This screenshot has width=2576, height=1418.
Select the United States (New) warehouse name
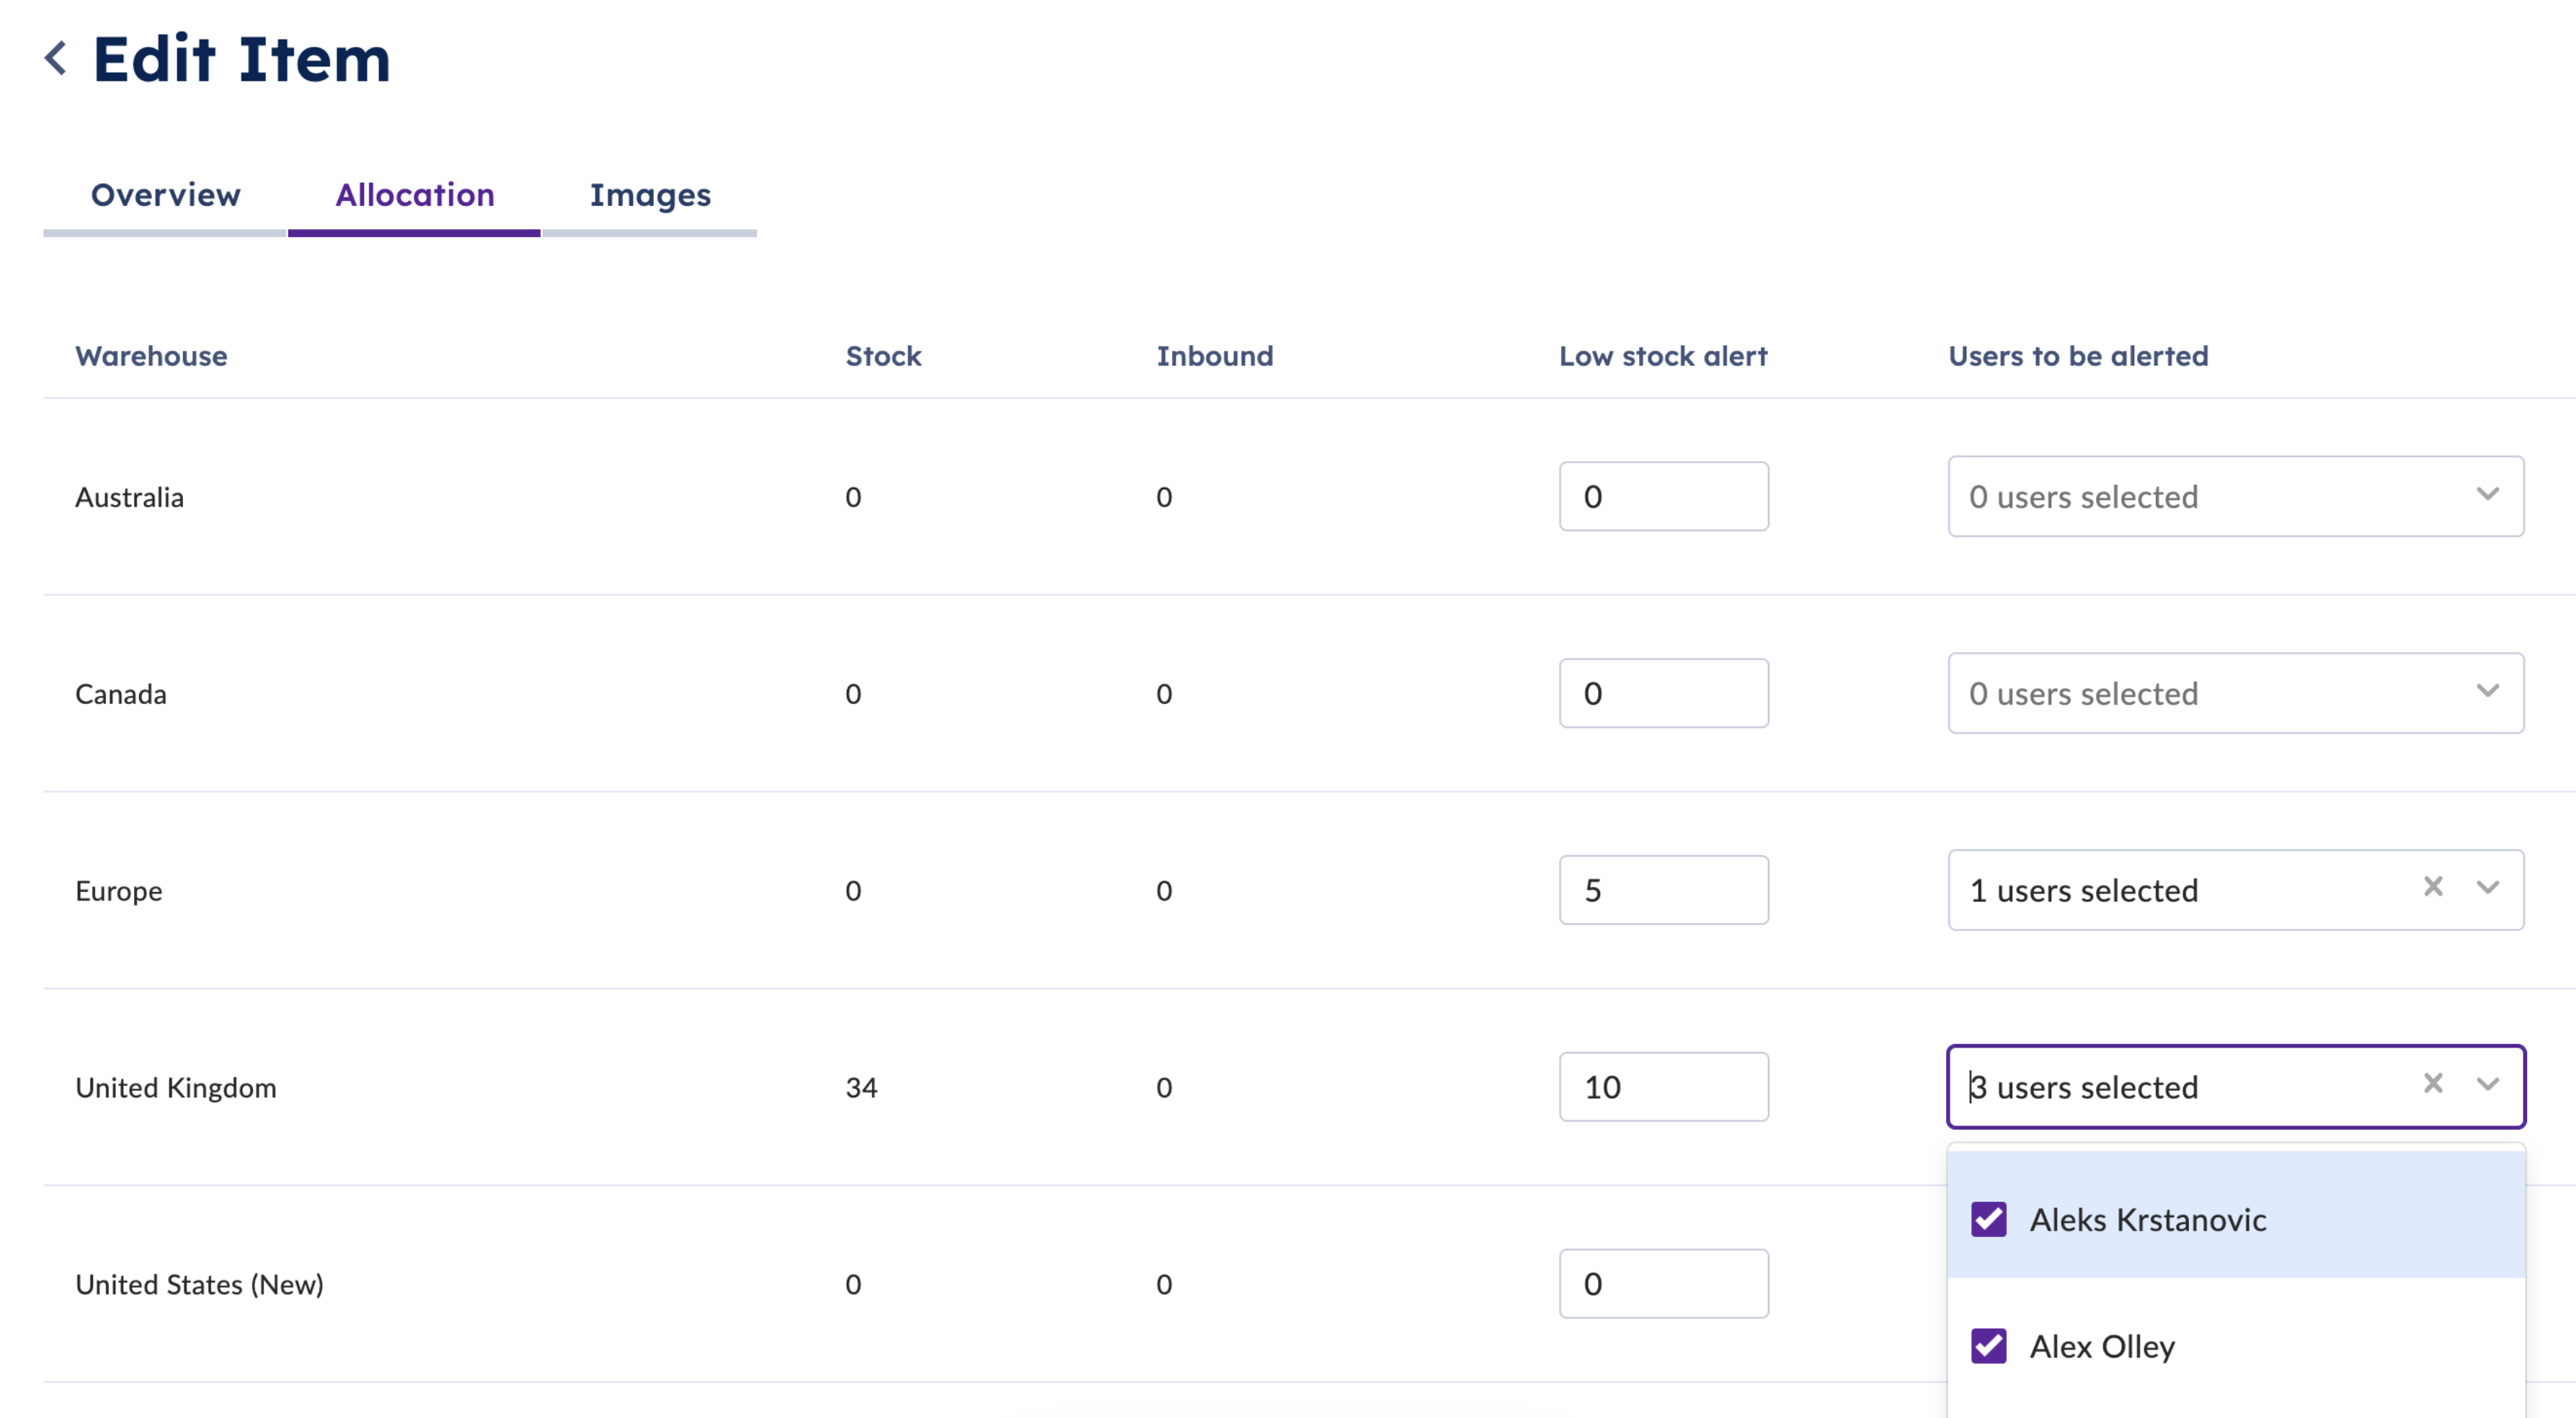pos(200,1285)
